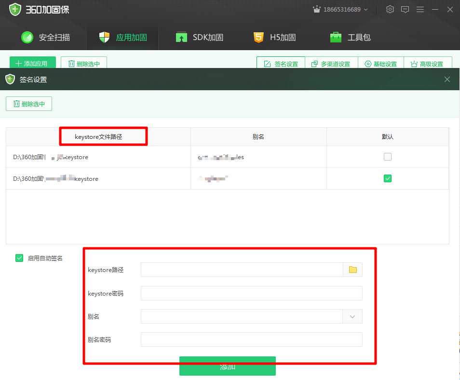The height and width of the screenshot is (380, 460).
Task: Click the keystore文件路径 column header
Action: 98,136
